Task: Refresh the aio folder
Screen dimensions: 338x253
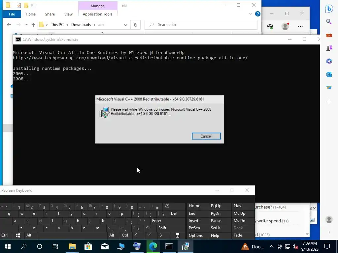Action: click(x=136, y=25)
